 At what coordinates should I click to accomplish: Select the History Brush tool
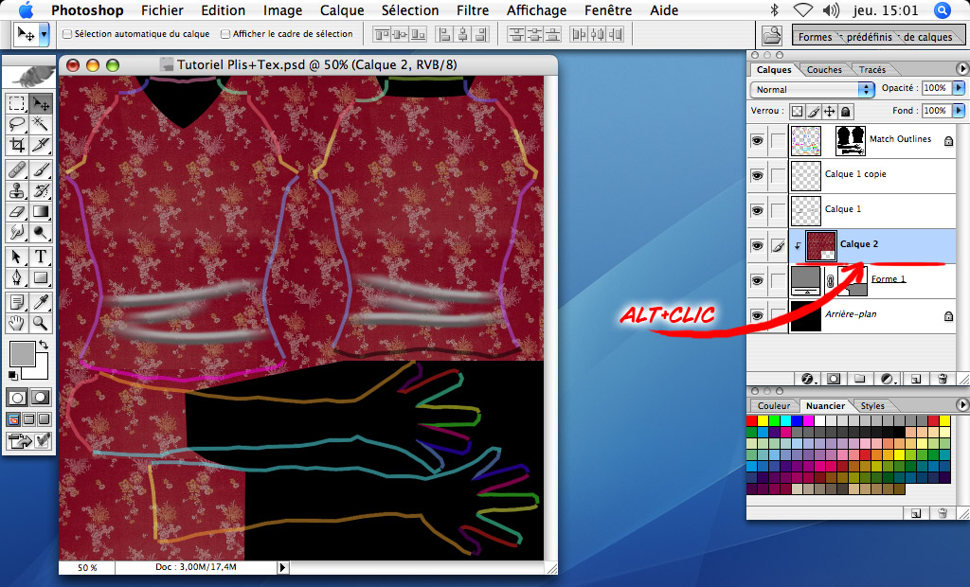(40, 190)
